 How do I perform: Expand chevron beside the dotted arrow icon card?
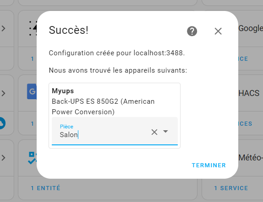[x=3, y=28]
